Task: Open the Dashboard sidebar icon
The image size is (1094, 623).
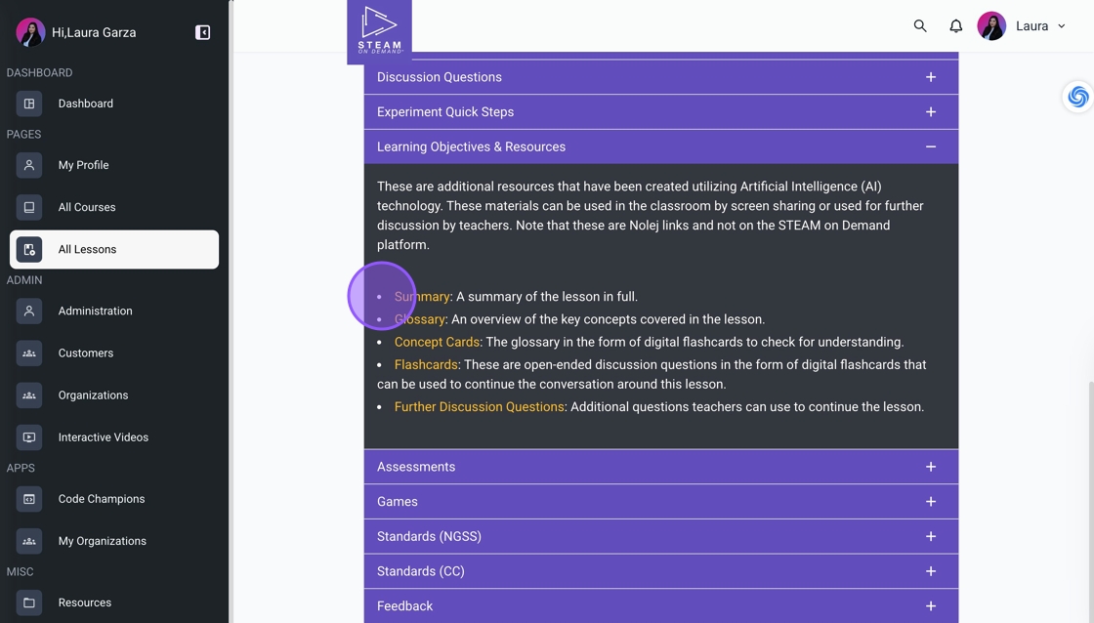Action: coord(29,104)
